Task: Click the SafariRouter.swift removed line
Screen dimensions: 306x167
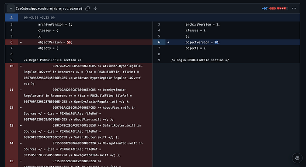Action: coord(85,131)
